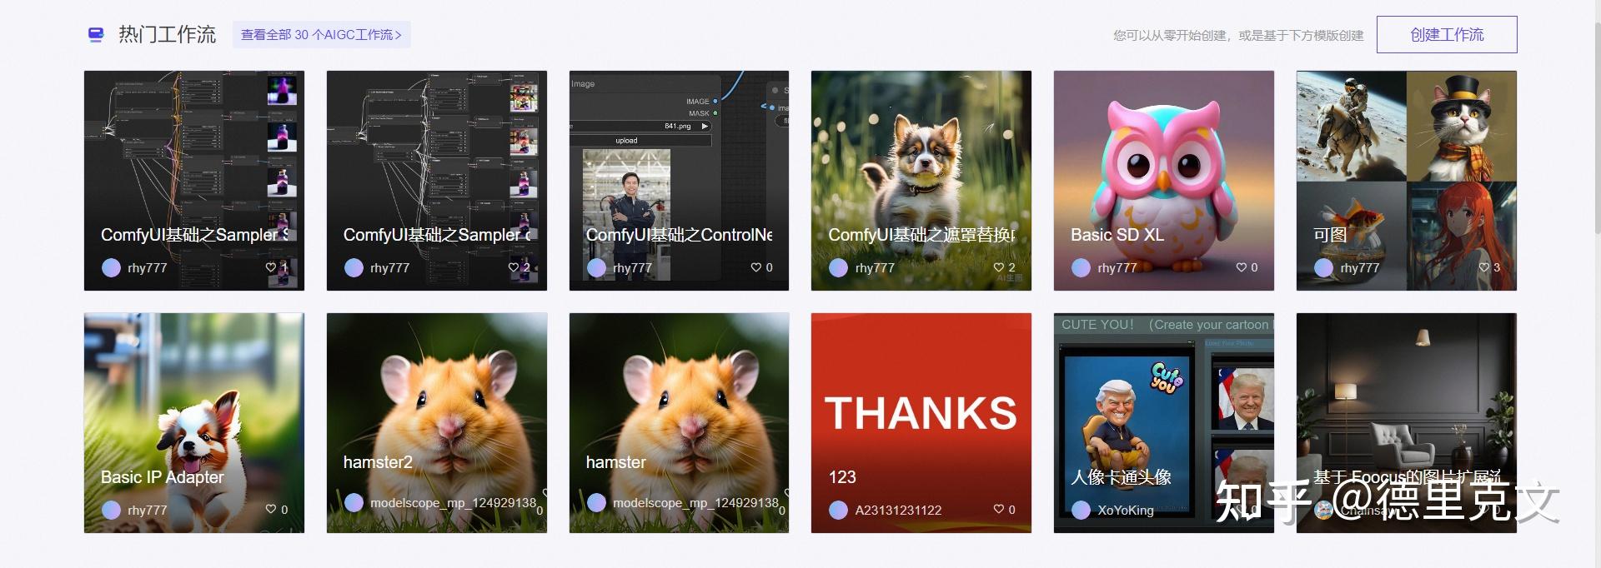Like the 可图 workflow via heart icon
This screenshot has width=1601, height=568.
coord(1483,267)
